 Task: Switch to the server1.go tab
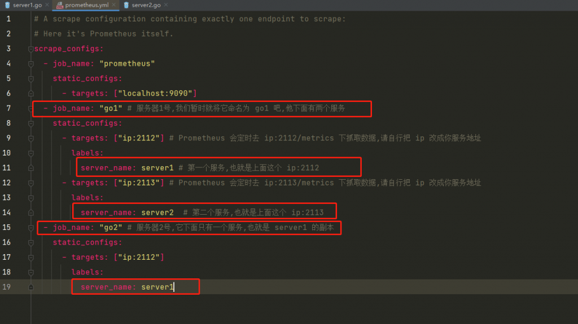tap(27, 5)
